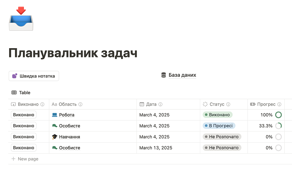
Task: Click the 100% progress value
Action: (x=266, y=115)
